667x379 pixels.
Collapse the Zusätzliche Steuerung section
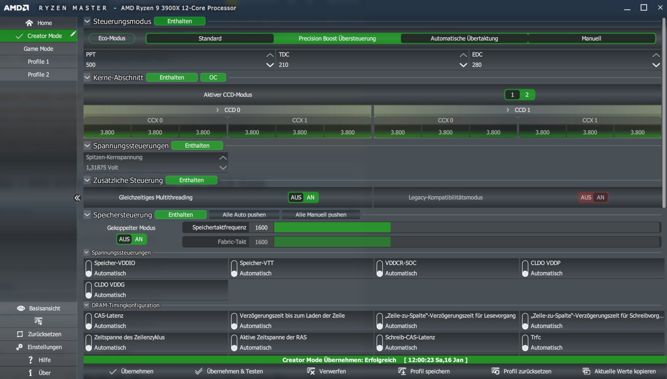click(x=87, y=180)
